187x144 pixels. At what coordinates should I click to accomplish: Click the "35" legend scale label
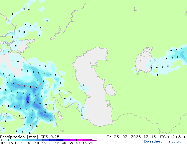(71, 143)
